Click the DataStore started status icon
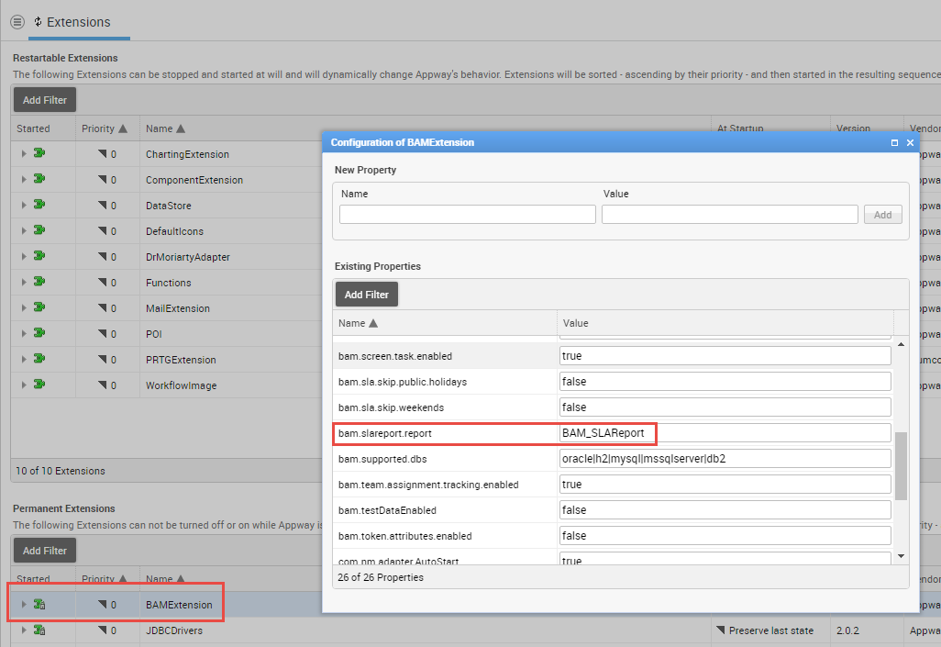The image size is (941, 647). coord(39,206)
